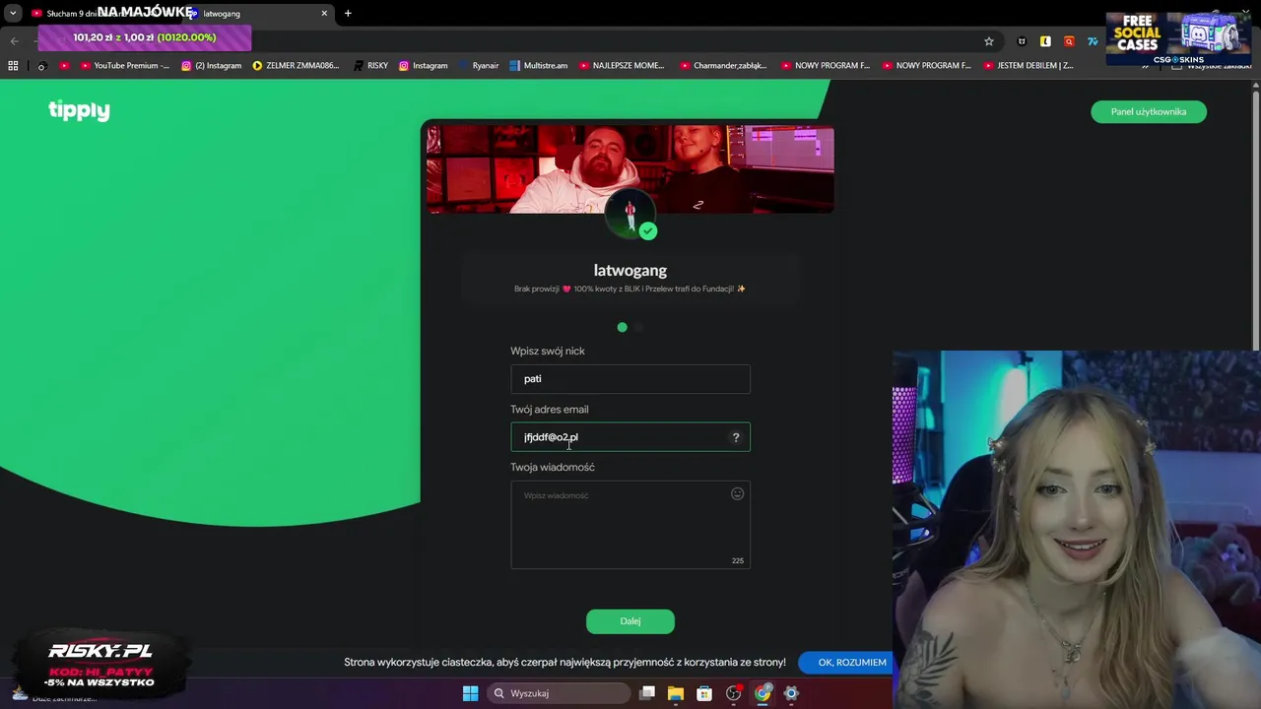
Task: Click the verified checkmark badge on avatar
Action: pos(647,230)
